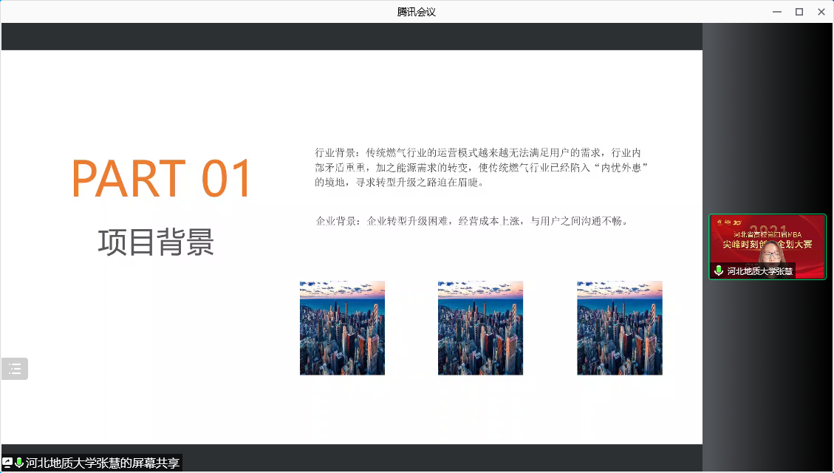
Task: Click the microphone icon on participant video tile
Action: 718,271
